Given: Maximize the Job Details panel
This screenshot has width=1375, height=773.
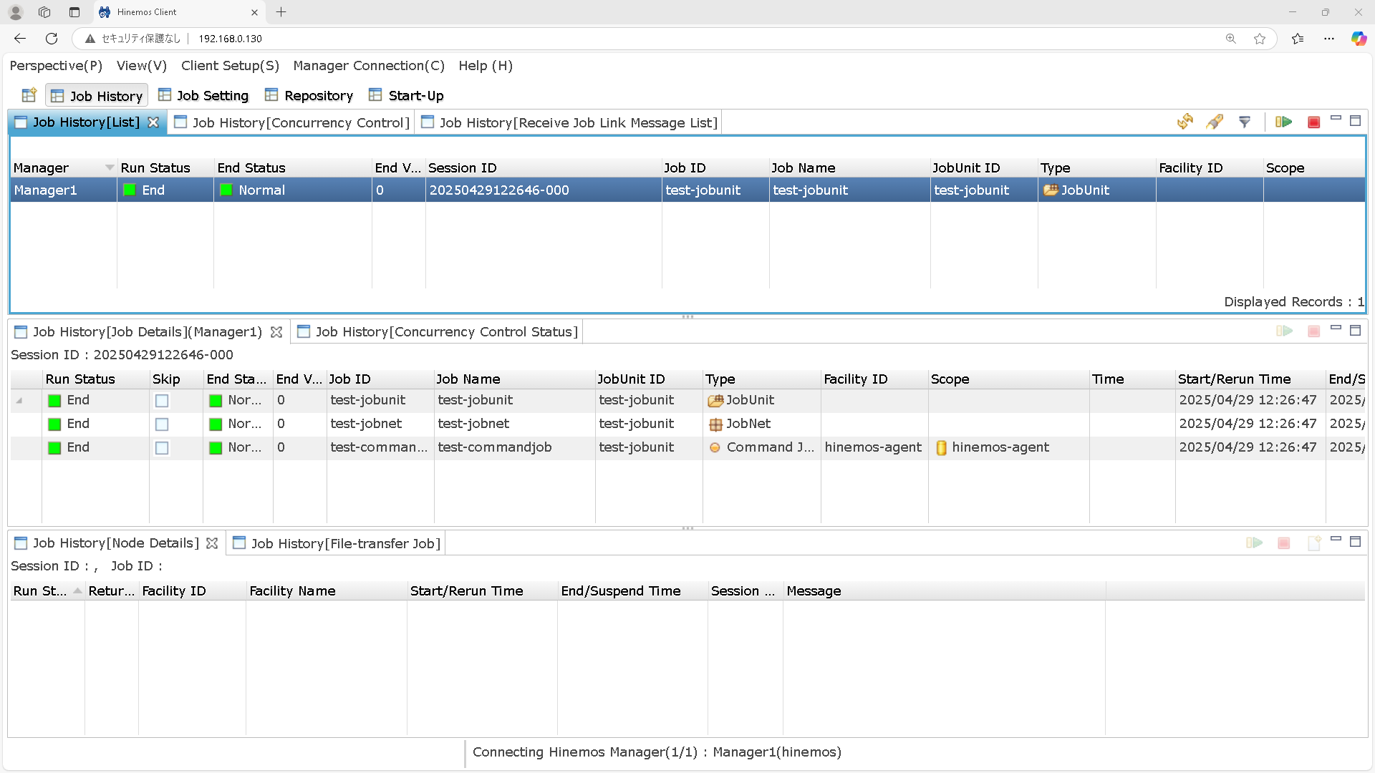Looking at the screenshot, I should coord(1355,330).
